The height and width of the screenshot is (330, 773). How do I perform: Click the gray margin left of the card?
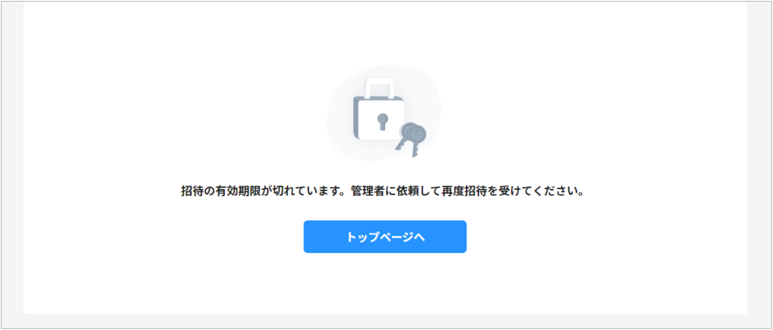point(12,159)
